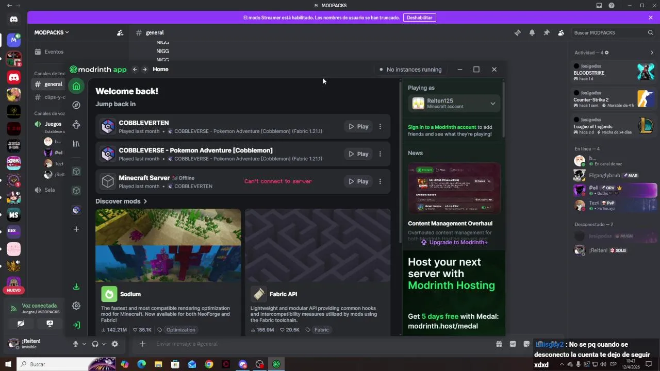Click Sodium mod card title
The width and height of the screenshot is (660, 371).
(x=130, y=294)
